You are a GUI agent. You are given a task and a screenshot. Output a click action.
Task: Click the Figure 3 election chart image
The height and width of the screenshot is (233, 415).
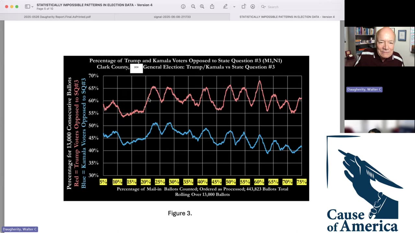(x=186, y=128)
